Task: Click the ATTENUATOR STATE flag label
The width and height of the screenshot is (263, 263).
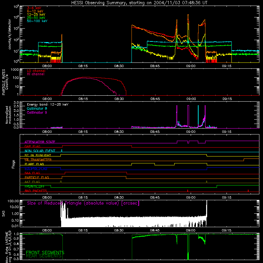Action: [40, 142]
